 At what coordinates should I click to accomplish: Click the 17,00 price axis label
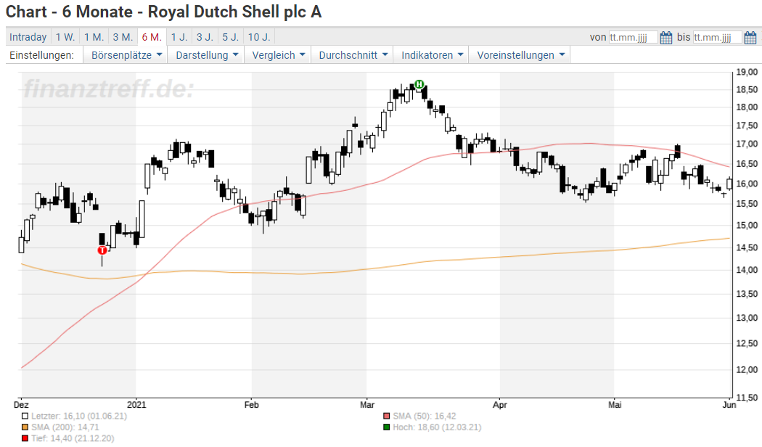[x=747, y=144]
